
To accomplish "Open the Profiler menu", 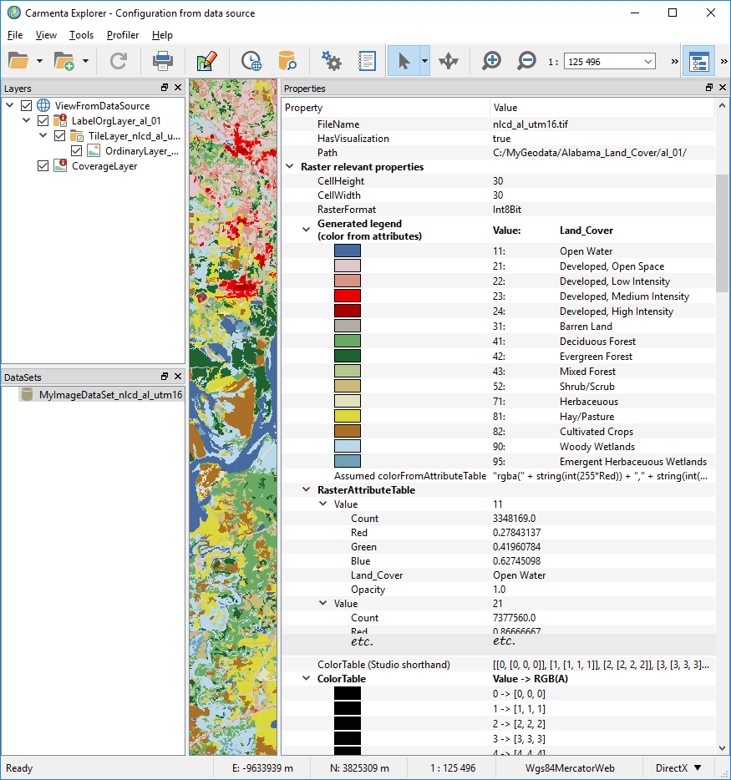I will [123, 35].
